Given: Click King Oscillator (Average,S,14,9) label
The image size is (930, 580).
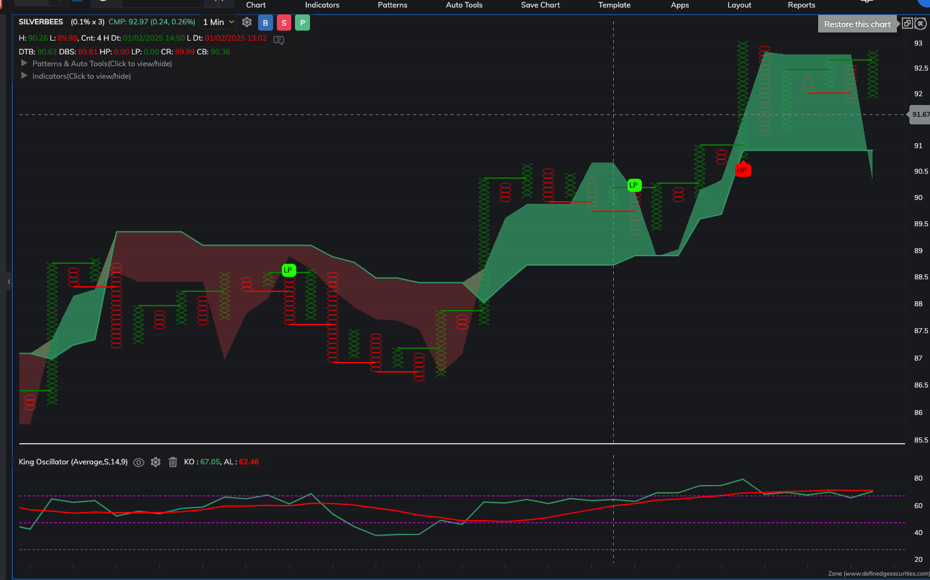Looking at the screenshot, I should coord(73,462).
